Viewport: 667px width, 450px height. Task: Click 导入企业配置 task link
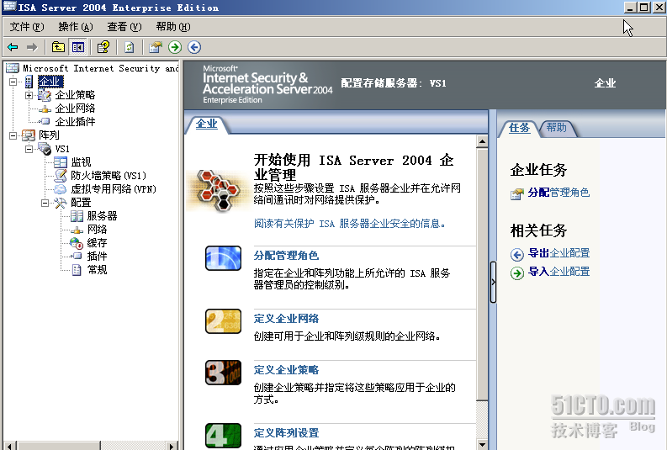(558, 272)
